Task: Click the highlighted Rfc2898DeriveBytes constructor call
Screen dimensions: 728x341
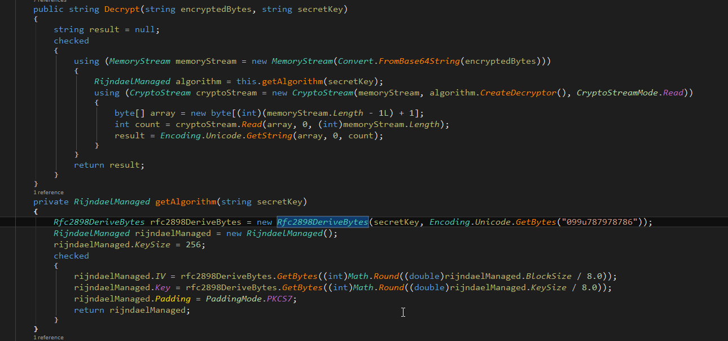Action: pos(322,222)
